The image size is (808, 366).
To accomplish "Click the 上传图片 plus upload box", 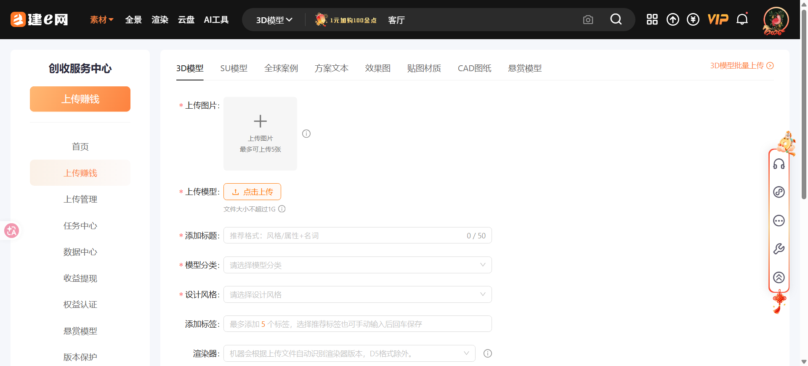I will 260,134.
